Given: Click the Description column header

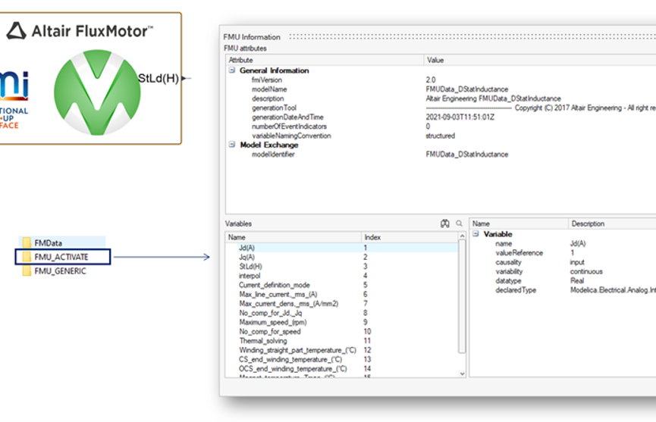Looking at the screenshot, I should tap(612, 224).
